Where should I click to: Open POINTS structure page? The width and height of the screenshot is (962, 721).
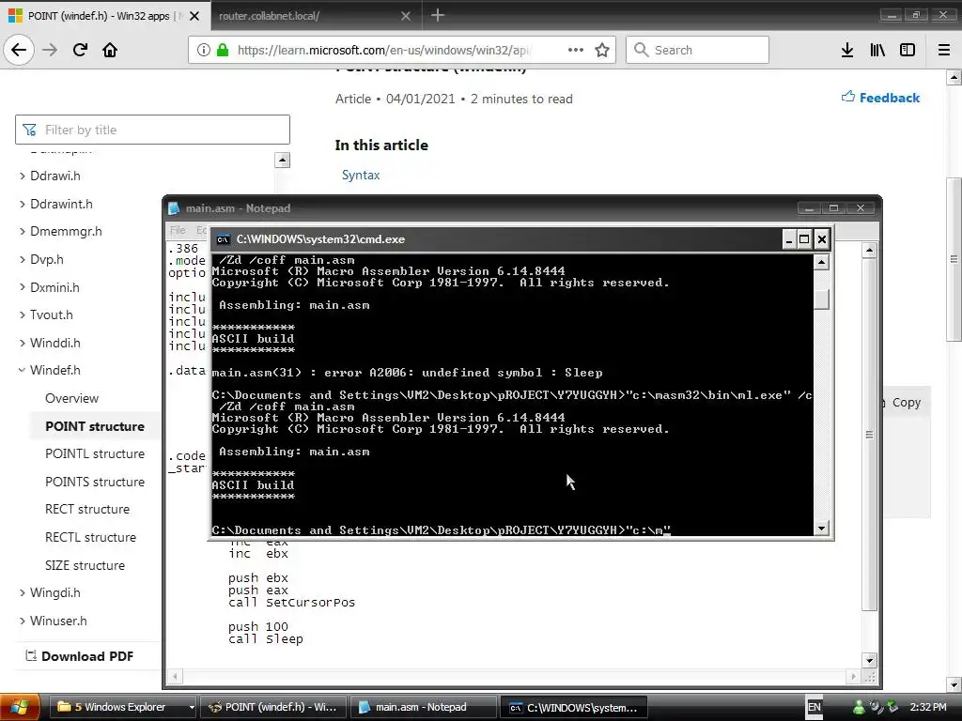[95, 482]
